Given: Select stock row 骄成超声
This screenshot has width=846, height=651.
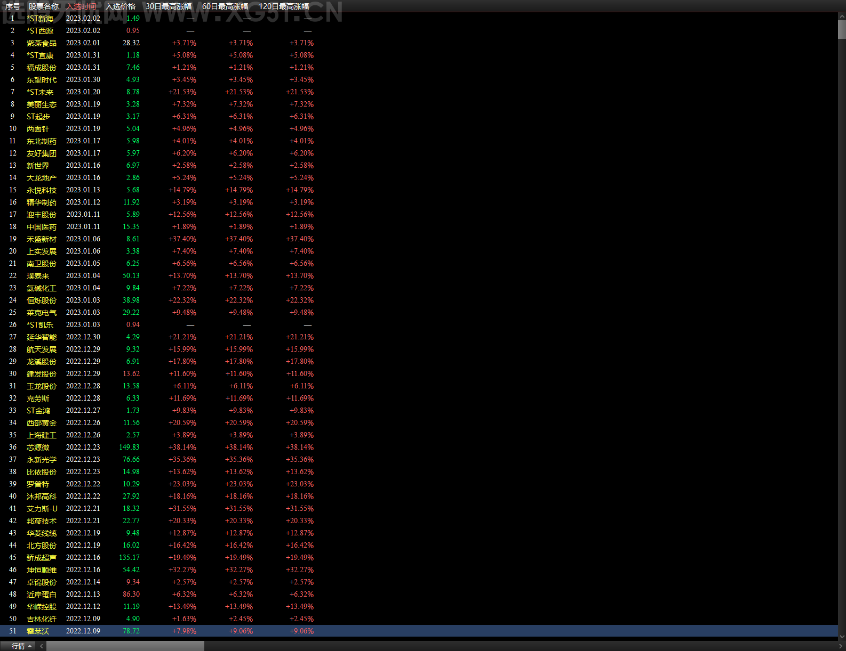Looking at the screenshot, I should click(419, 557).
